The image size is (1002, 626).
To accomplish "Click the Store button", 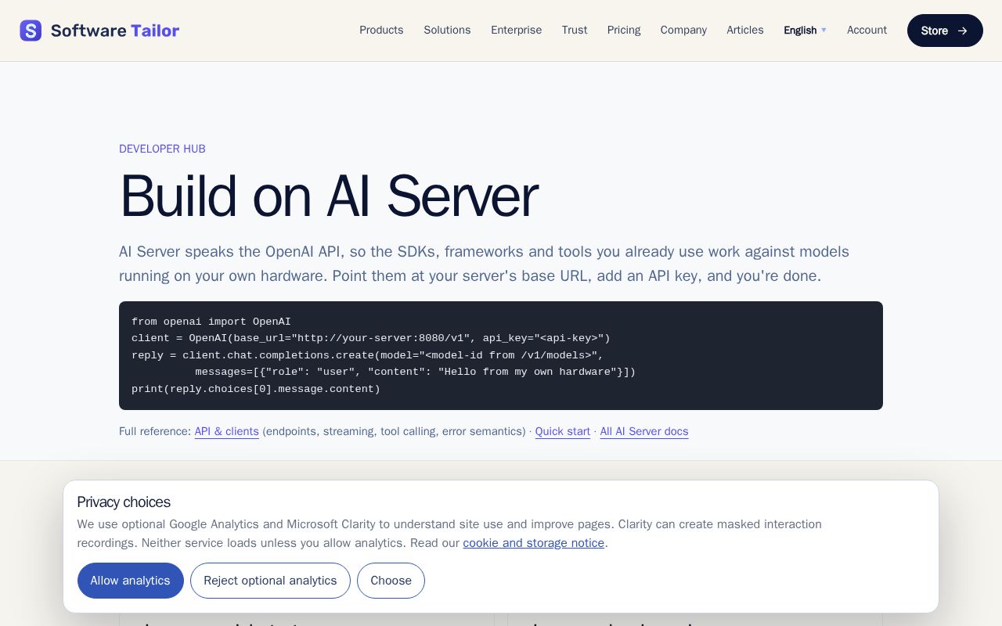I will (x=945, y=31).
